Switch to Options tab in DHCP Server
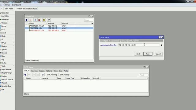The image size is (196, 110). (49, 71)
